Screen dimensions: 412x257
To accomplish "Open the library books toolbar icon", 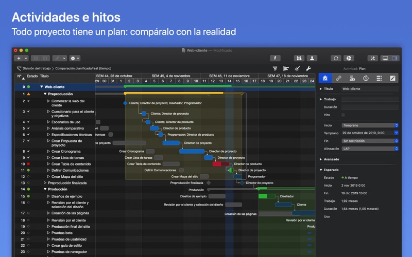I will (299, 58).
